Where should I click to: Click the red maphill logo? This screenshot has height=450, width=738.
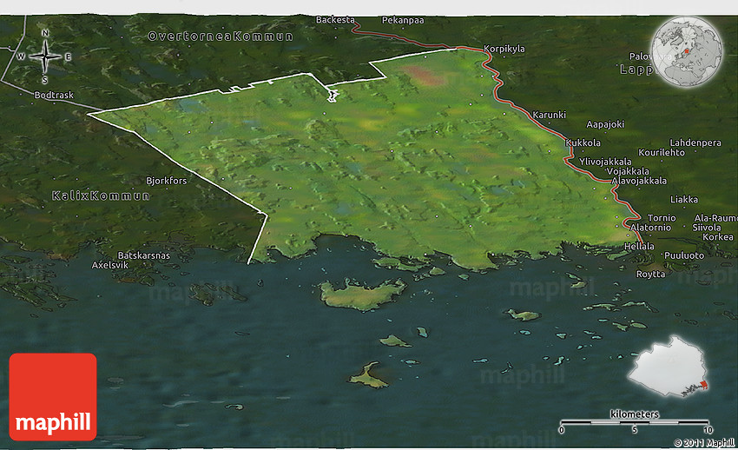click(53, 396)
